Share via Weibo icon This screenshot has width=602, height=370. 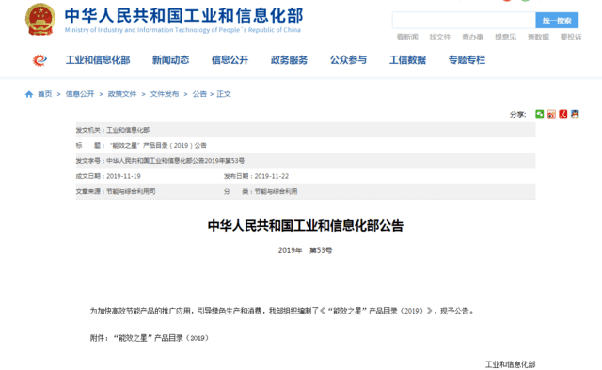pyautogui.click(x=551, y=114)
